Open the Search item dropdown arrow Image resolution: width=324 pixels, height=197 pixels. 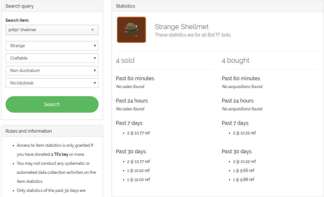[x=93, y=30]
